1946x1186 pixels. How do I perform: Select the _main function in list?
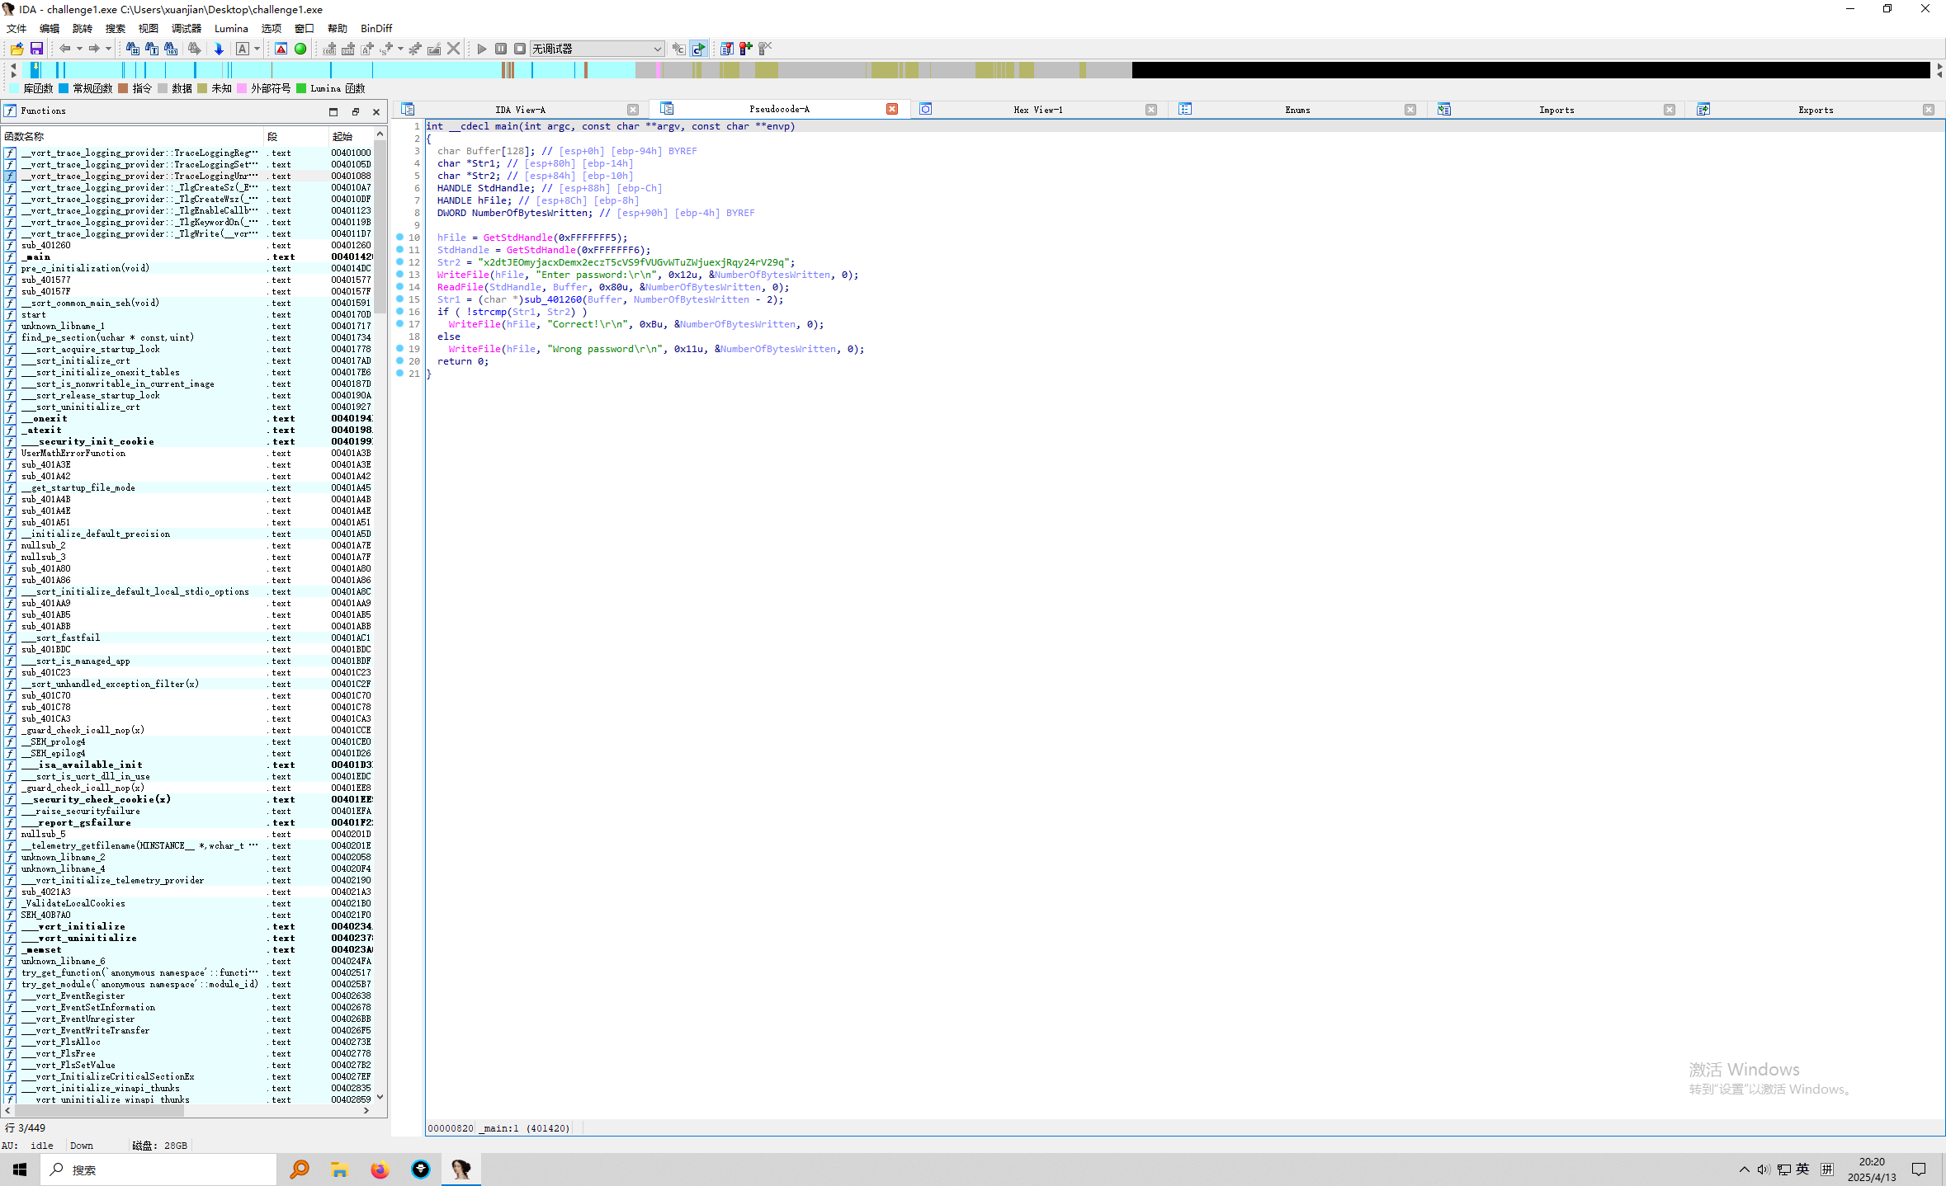[38, 256]
